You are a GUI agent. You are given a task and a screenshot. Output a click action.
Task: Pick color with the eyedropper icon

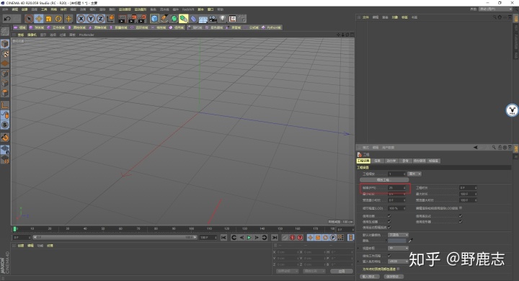(411, 240)
